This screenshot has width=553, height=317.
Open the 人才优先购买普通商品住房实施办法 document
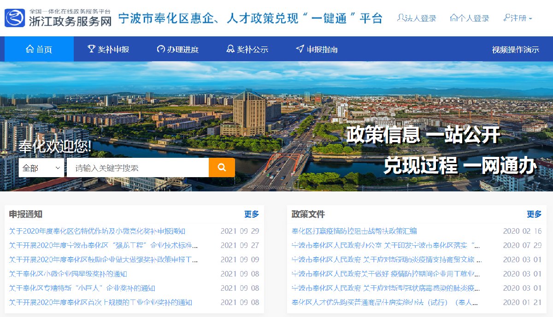click(x=386, y=302)
